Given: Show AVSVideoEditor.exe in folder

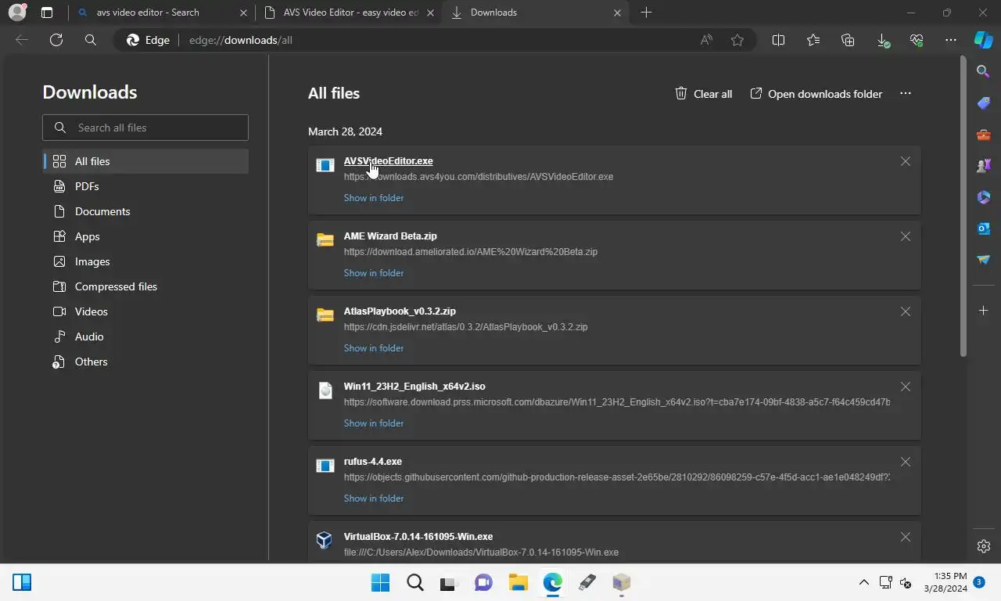Looking at the screenshot, I should [374, 198].
